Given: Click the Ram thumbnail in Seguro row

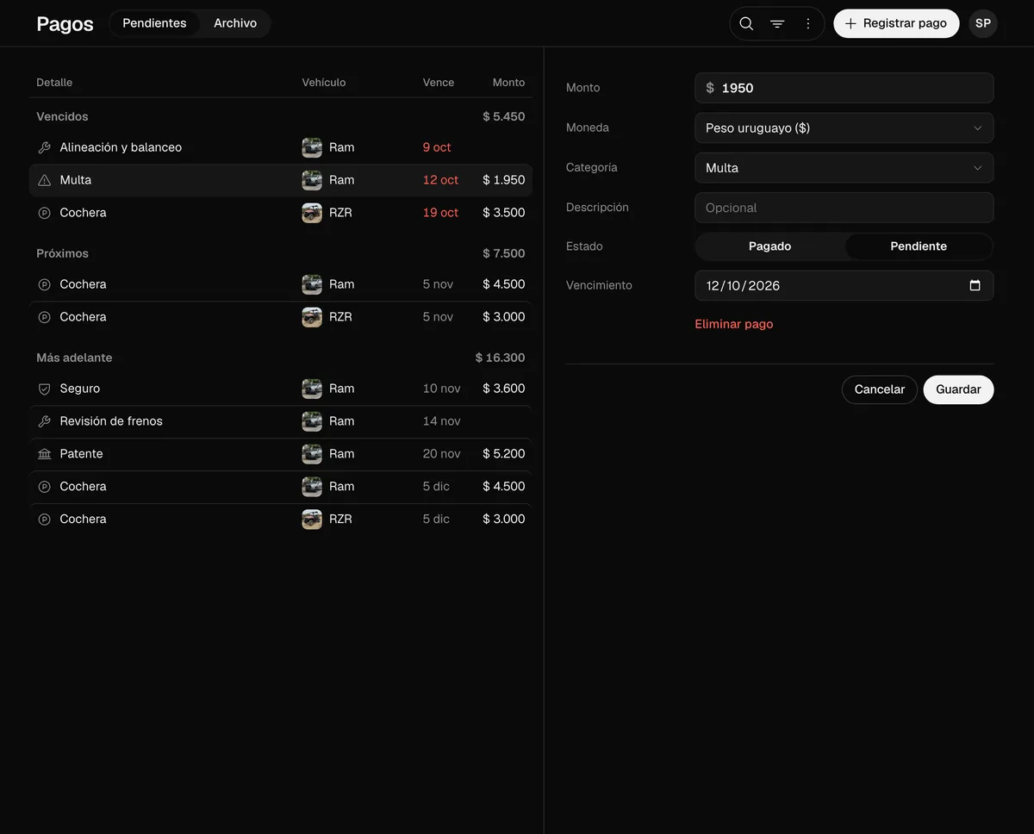Looking at the screenshot, I should 312,389.
